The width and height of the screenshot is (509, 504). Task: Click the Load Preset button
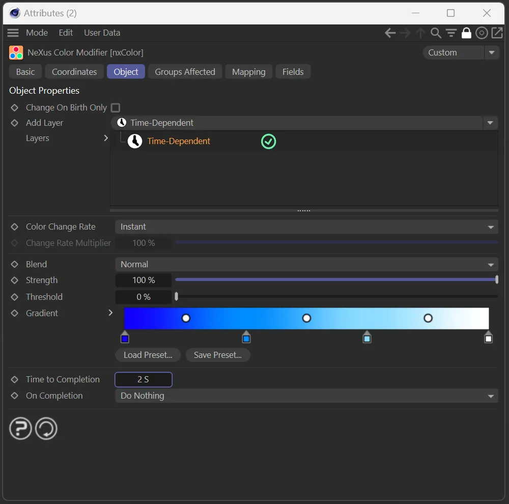click(x=148, y=355)
